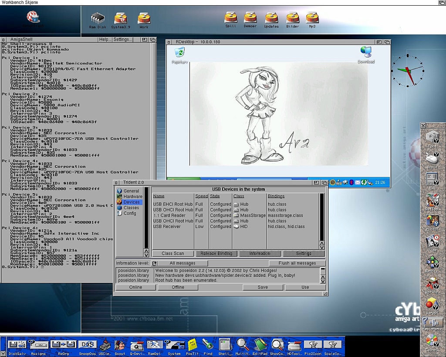The image size is (446, 357).
Task: Click the Offline button in Trident
Action: point(178,287)
